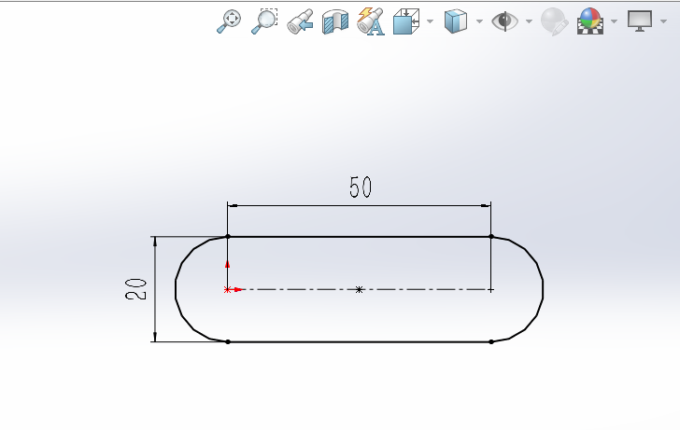Select the top-right endpoint of the slot
The height and width of the screenshot is (430, 680).
(x=491, y=236)
